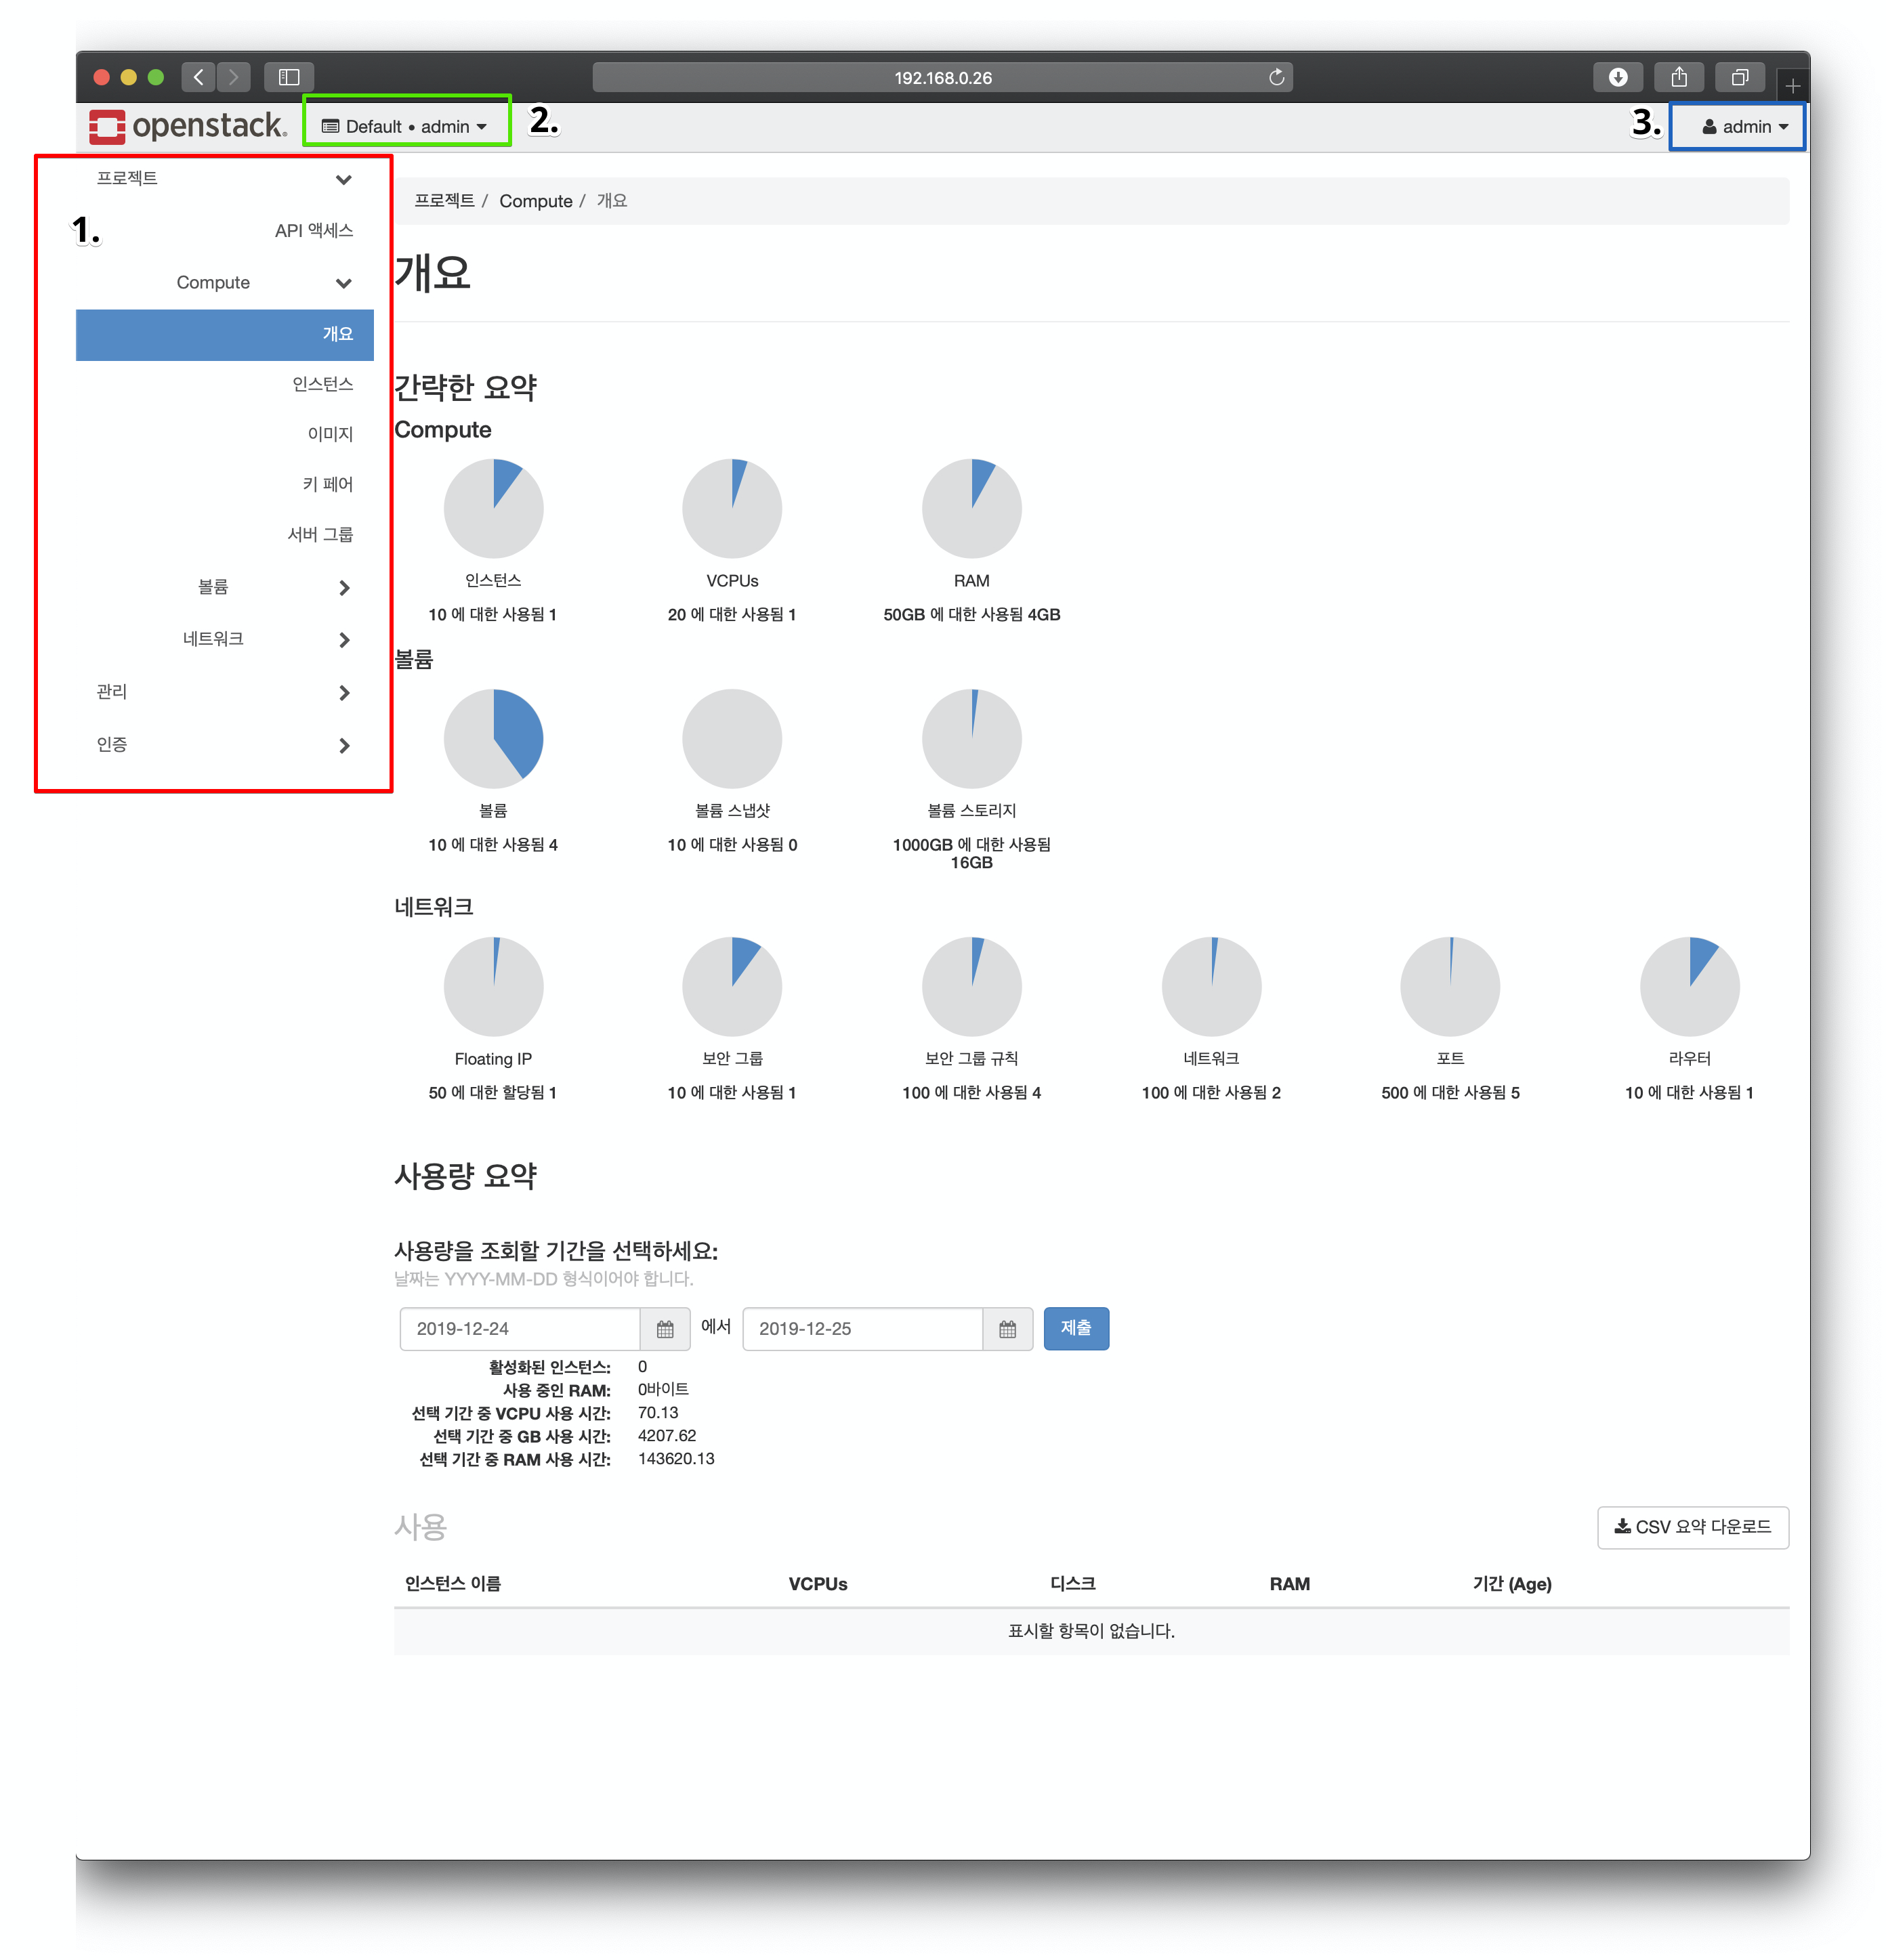Reload the page with the refresh icon

[x=1276, y=77]
